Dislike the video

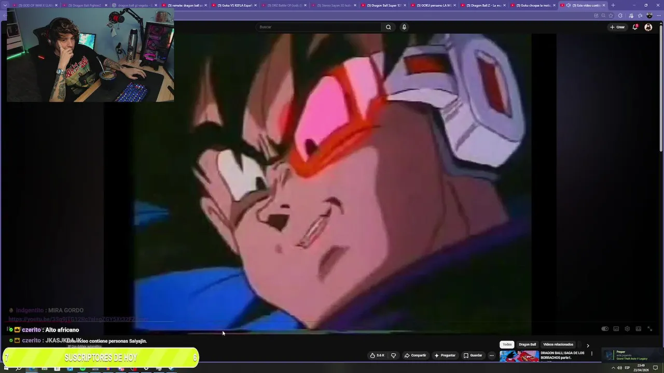point(393,355)
